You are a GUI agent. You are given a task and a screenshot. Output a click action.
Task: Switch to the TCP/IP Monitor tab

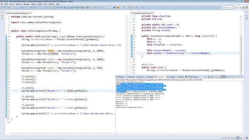tap(191, 77)
